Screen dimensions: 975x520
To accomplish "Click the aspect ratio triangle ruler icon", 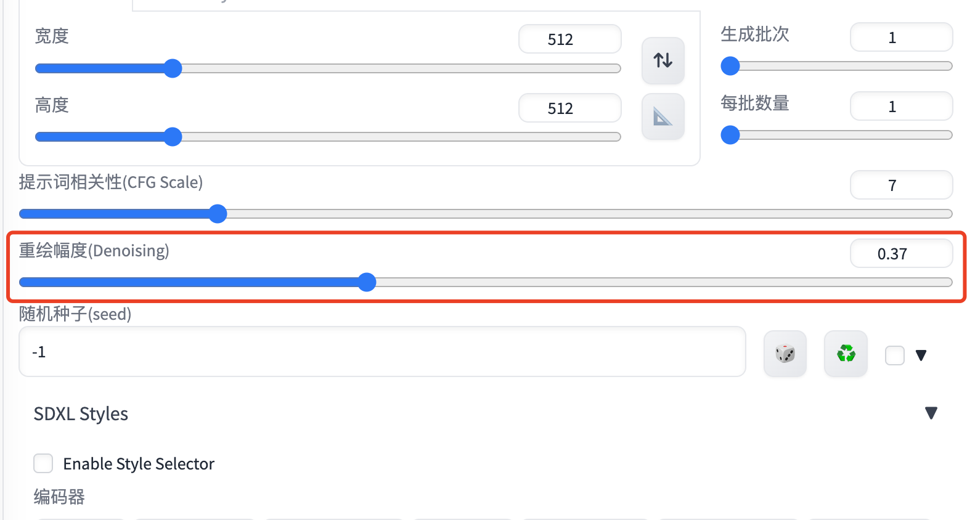I will (x=663, y=116).
